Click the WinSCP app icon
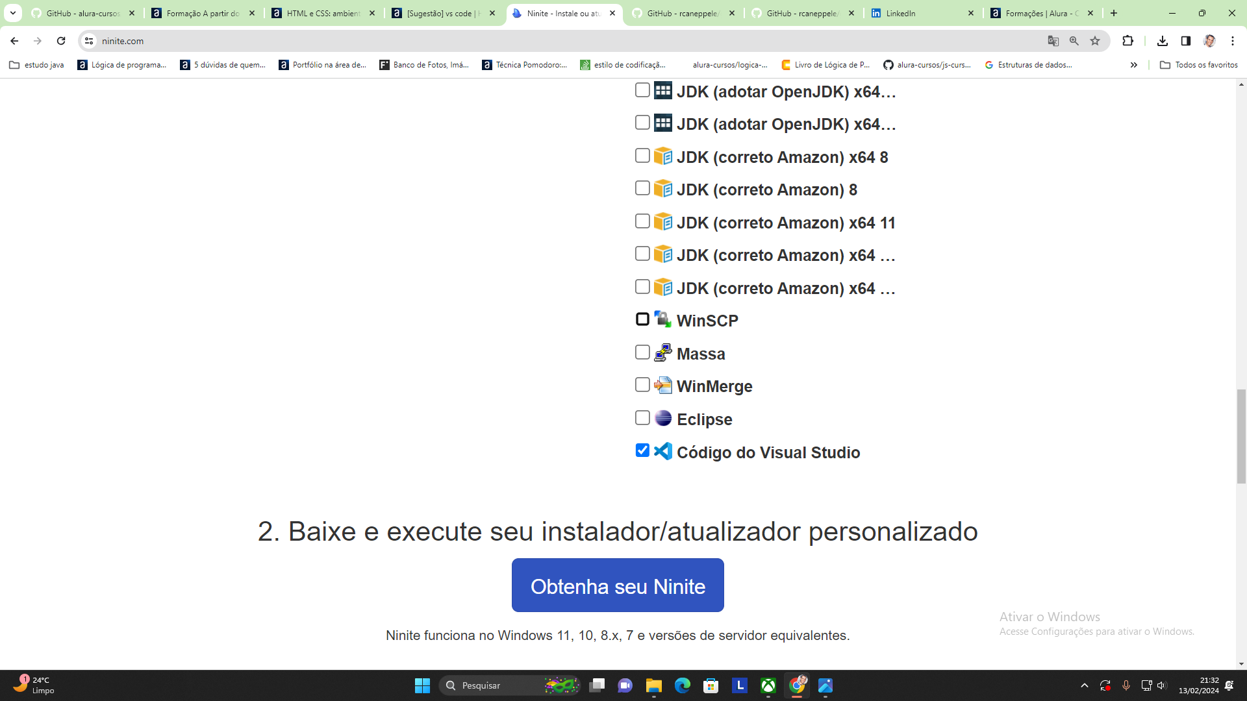1247x701 pixels. point(663,319)
